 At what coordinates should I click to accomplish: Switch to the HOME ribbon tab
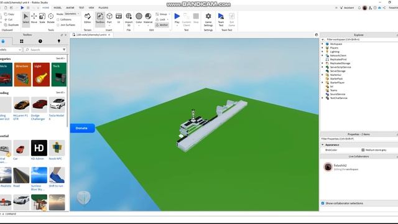coord(45,8)
